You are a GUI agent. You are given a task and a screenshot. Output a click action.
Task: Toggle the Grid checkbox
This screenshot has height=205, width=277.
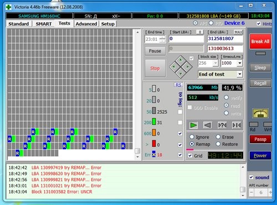tap(190, 156)
